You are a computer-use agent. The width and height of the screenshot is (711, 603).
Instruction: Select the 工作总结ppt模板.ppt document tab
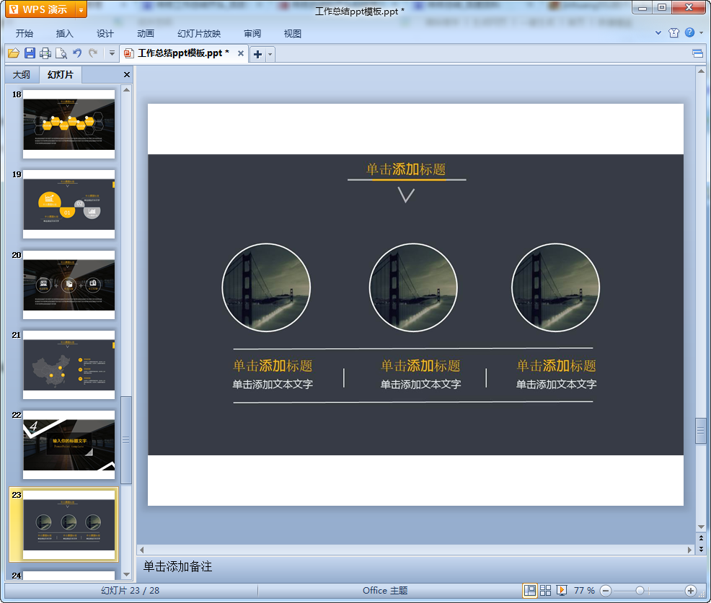[x=183, y=53]
